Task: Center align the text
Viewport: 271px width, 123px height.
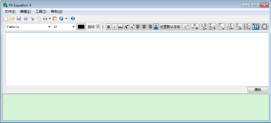Action: 144,27
